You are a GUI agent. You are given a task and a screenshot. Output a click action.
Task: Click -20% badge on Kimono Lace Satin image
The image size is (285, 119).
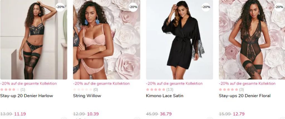[x=206, y=7]
